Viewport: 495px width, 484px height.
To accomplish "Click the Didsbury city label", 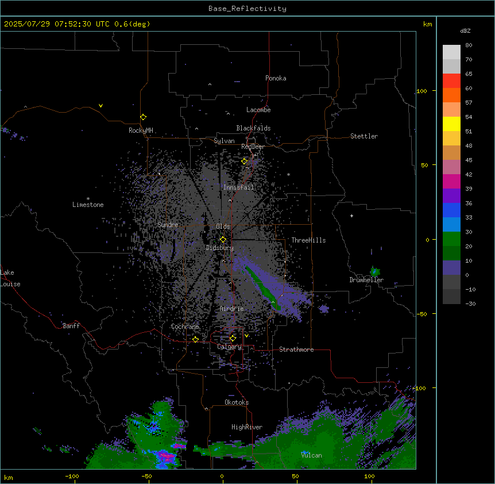I will click(220, 248).
